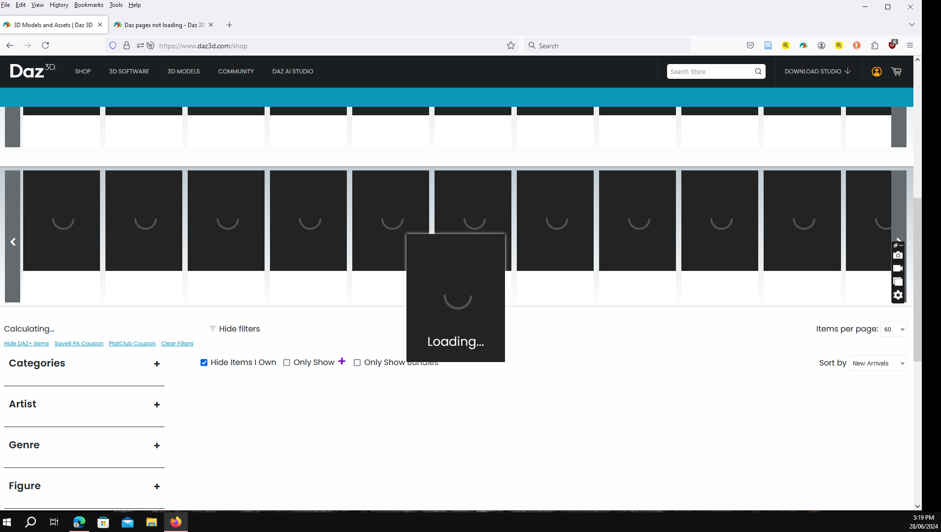Open Windows Start menu
Viewport: 941px width, 532px height.
(7, 522)
